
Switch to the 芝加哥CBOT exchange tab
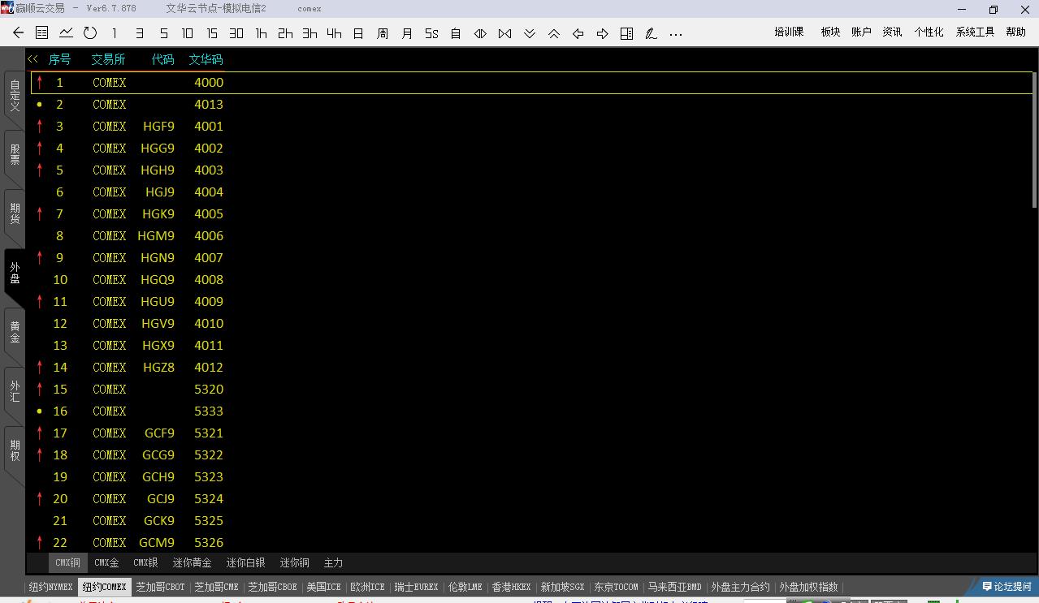tap(160, 587)
